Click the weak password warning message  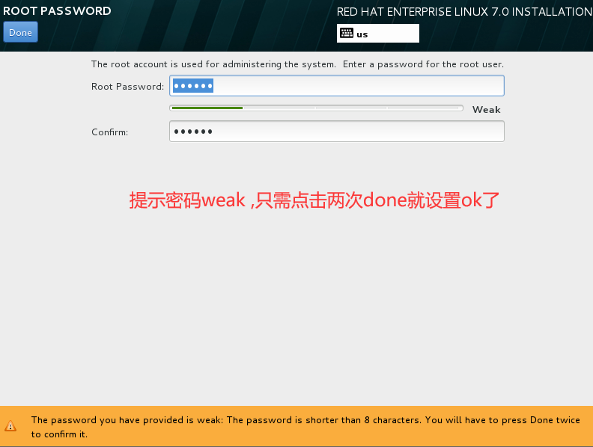305,427
